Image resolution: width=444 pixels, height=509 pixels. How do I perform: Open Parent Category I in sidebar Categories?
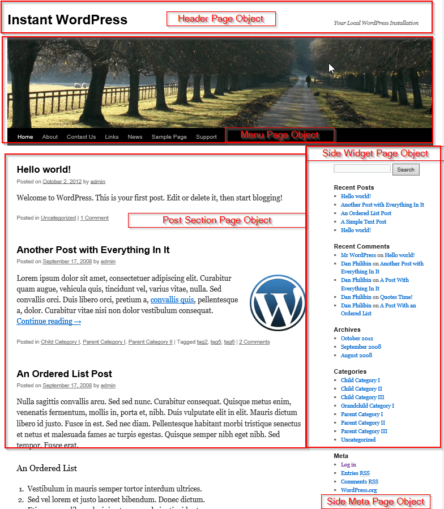pos(362,414)
